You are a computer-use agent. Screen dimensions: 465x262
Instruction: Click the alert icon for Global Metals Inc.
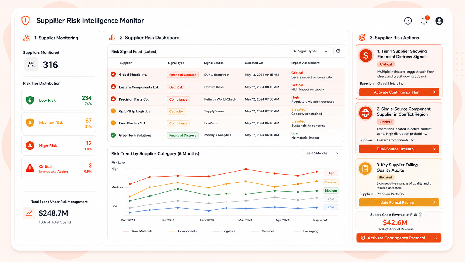(113, 74)
